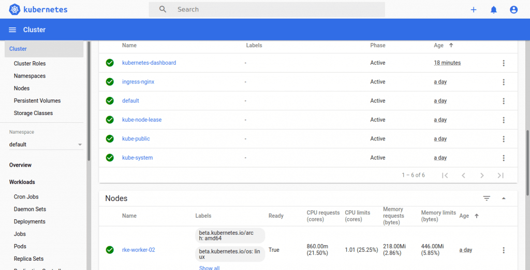The width and height of the screenshot is (530, 270).
Task: Show all labels for rke-worker-02
Action: coord(209,267)
